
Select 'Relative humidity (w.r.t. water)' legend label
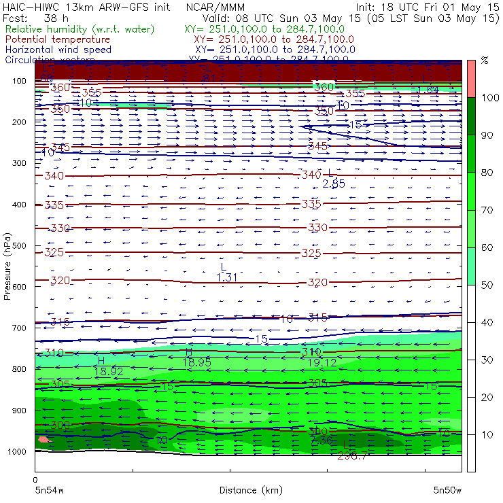(80, 29)
